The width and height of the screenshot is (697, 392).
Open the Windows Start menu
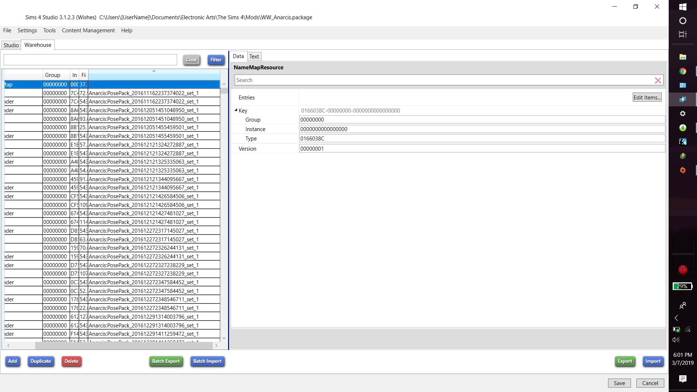click(682, 7)
